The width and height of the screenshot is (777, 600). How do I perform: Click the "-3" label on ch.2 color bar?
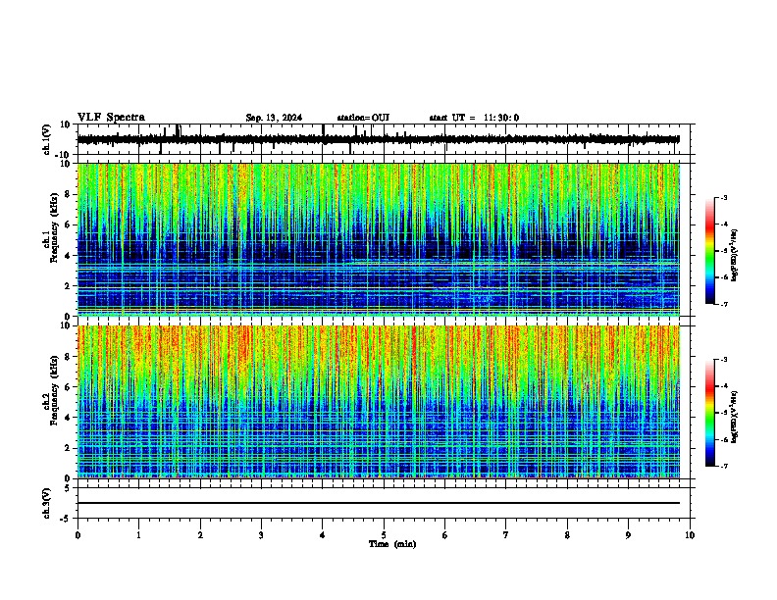tap(723, 360)
